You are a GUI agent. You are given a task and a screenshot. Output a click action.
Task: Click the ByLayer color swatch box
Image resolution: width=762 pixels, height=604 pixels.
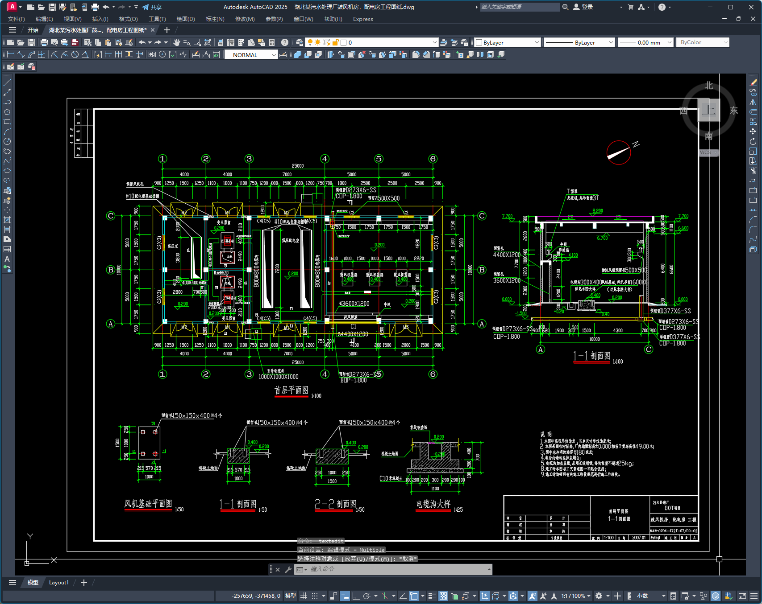pos(479,42)
